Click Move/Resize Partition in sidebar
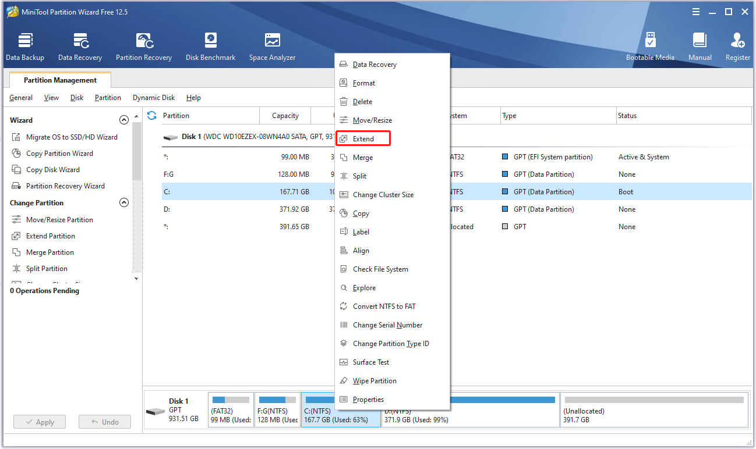This screenshot has height=449, width=756. pos(52,220)
